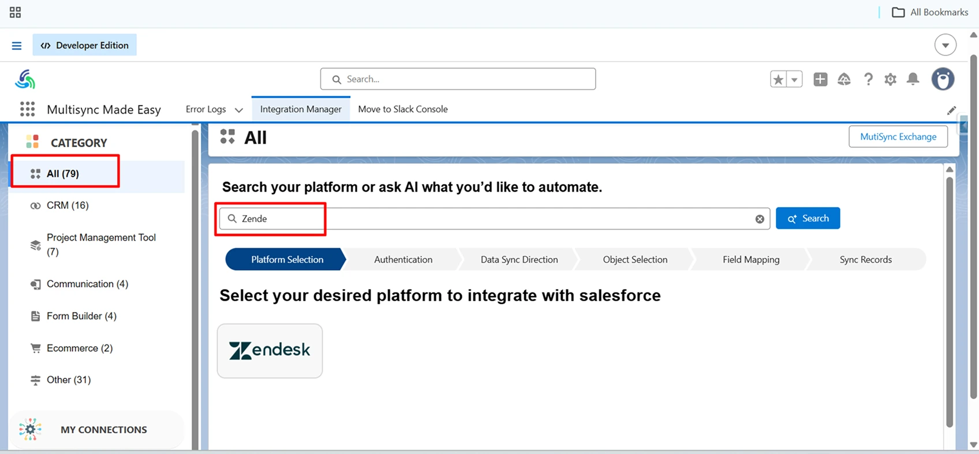Click the blue Search button

click(x=808, y=218)
